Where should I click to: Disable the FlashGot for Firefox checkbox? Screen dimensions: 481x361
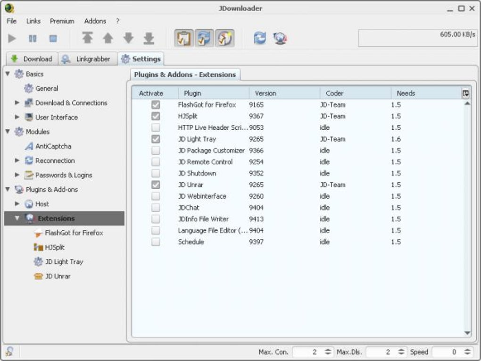[x=156, y=105]
